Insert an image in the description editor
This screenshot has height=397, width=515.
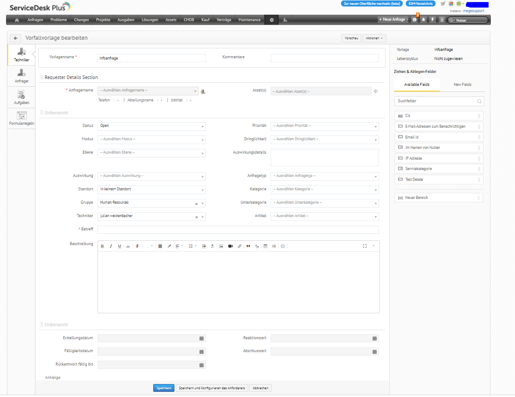click(x=221, y=246)
